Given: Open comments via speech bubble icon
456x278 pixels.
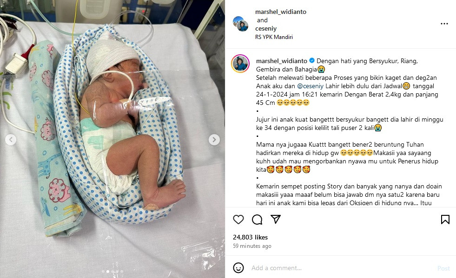Looking at the screenshot, I should point(257,220).
